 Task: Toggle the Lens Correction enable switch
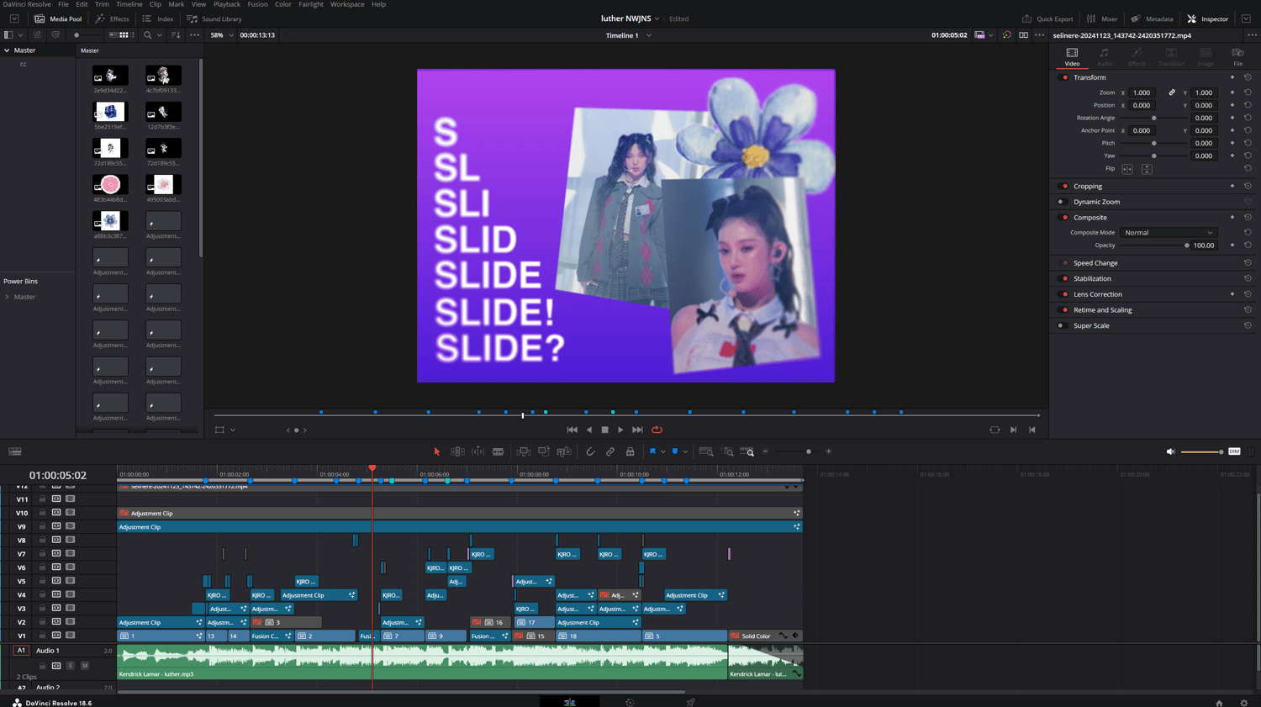click(1063, 294)
